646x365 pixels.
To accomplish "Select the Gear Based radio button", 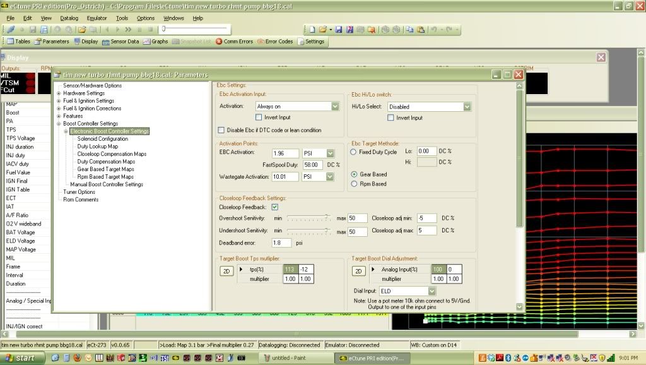I will 354,174.
